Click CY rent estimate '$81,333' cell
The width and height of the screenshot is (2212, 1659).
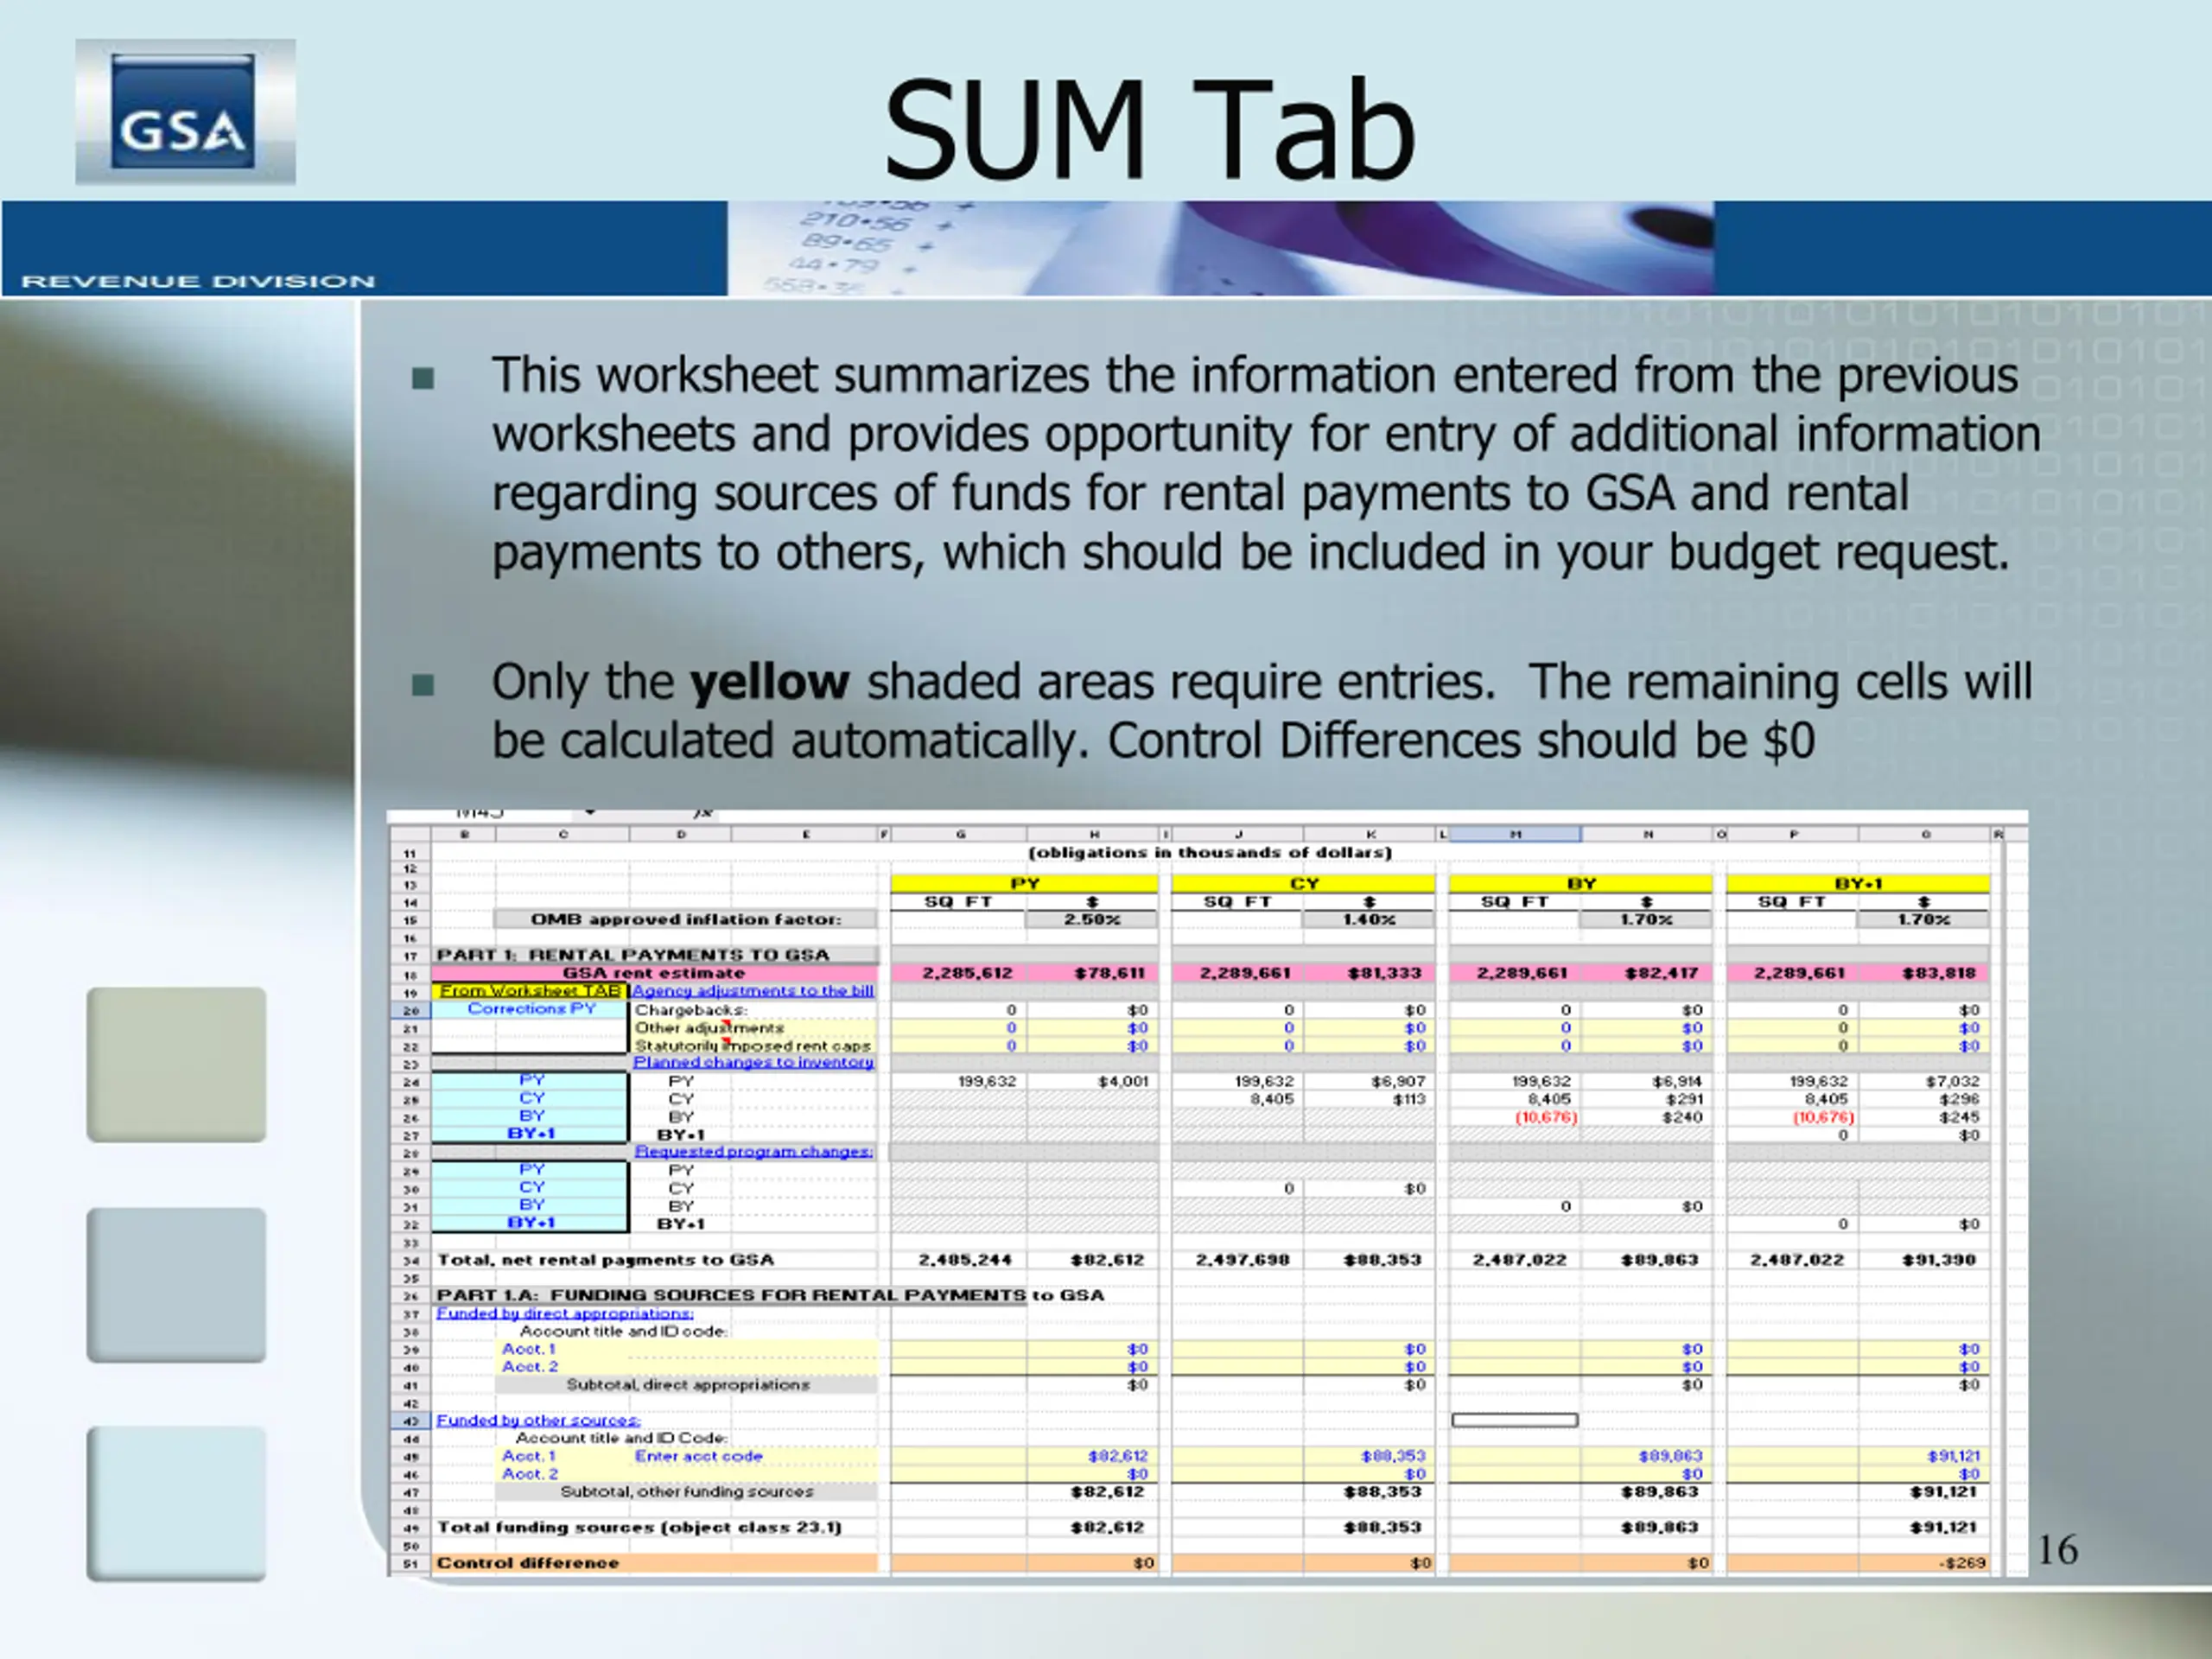point(1369,973)
